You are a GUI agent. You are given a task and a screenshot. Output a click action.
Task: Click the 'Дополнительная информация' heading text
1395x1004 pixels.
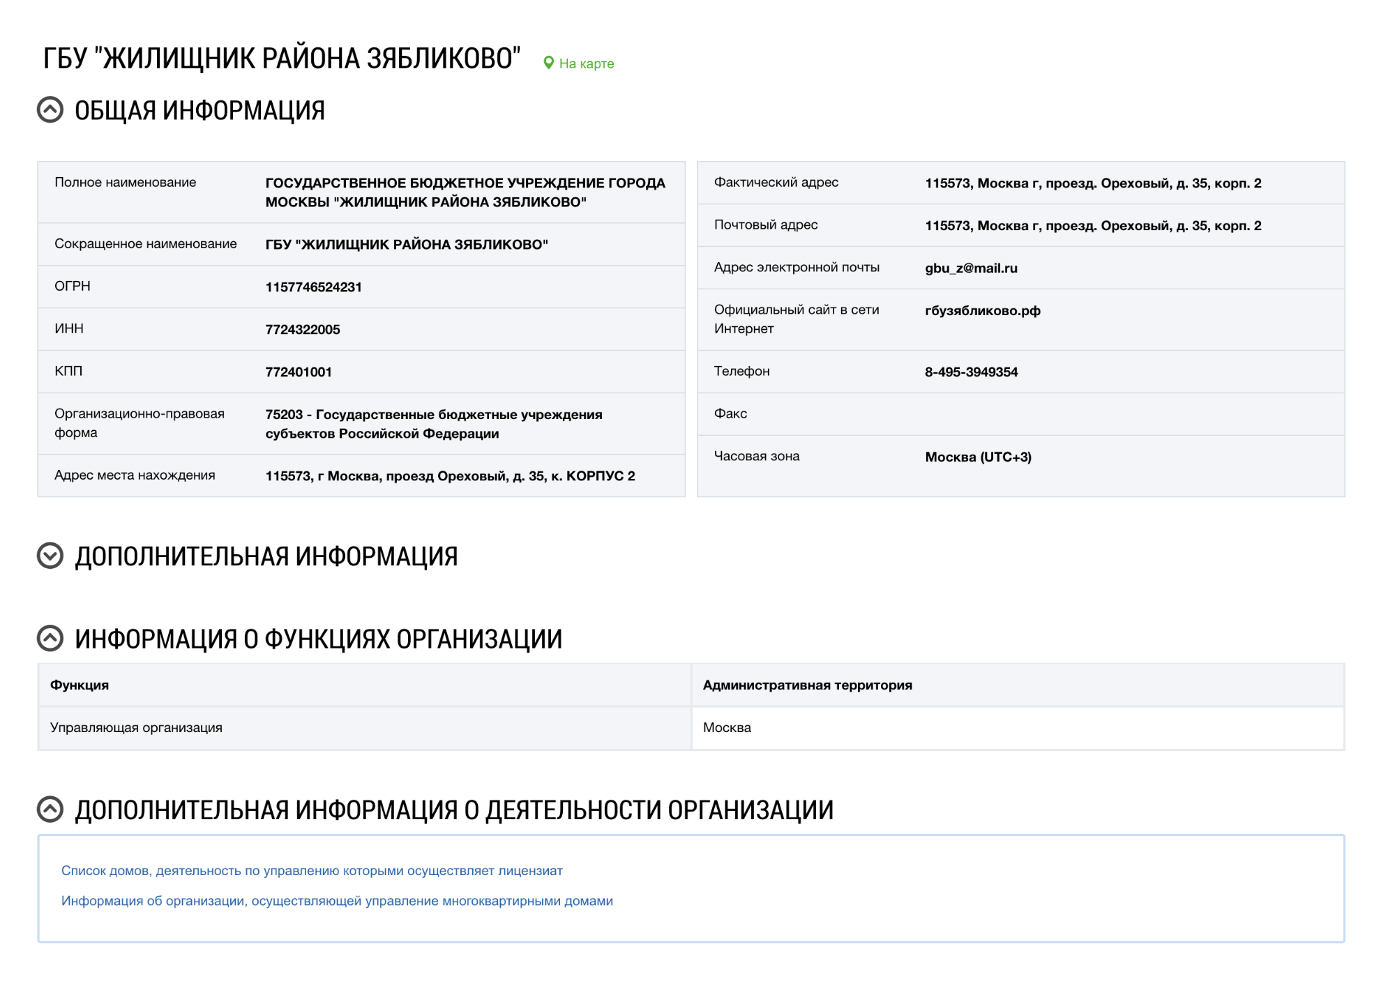266,556
